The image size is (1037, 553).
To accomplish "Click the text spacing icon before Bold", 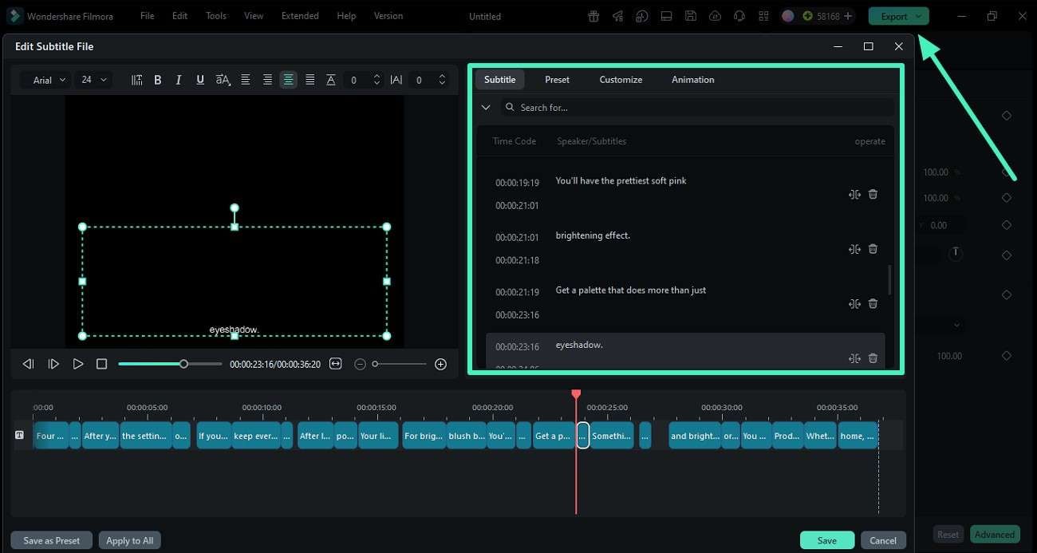I will (x=136, y=80).
